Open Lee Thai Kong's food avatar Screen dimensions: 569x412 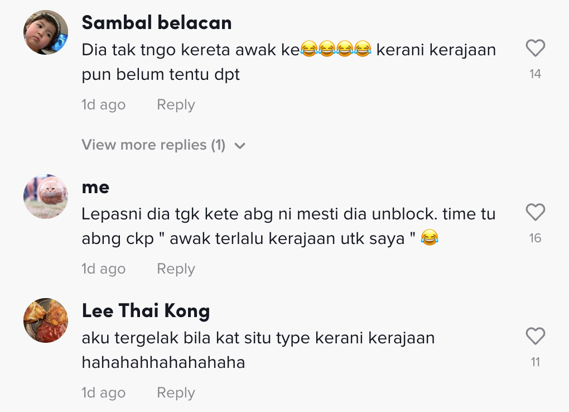pyautogui.click(x=46, y=320)
